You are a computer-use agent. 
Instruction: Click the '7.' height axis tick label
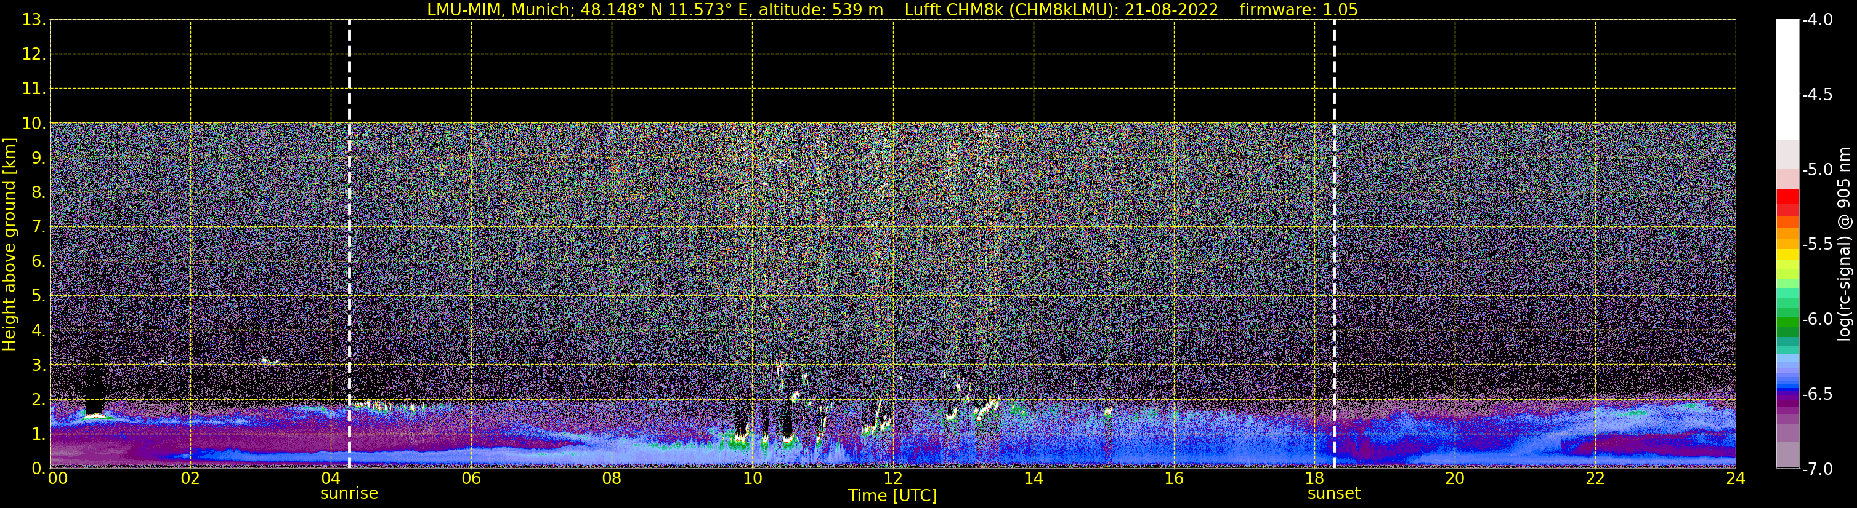pyautogui.click(x=38, y=228)
